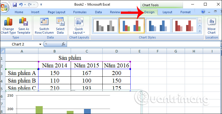Customize the Quick Access Toolbar dropdown
Viewport: 222px width, 114px height.
click(x=41, y=5)
